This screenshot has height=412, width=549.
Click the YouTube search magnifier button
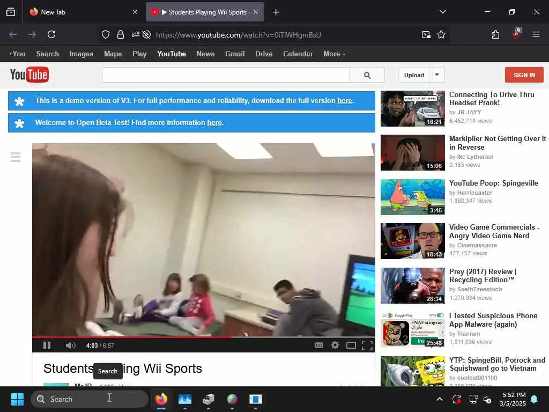tap(367, 75)
